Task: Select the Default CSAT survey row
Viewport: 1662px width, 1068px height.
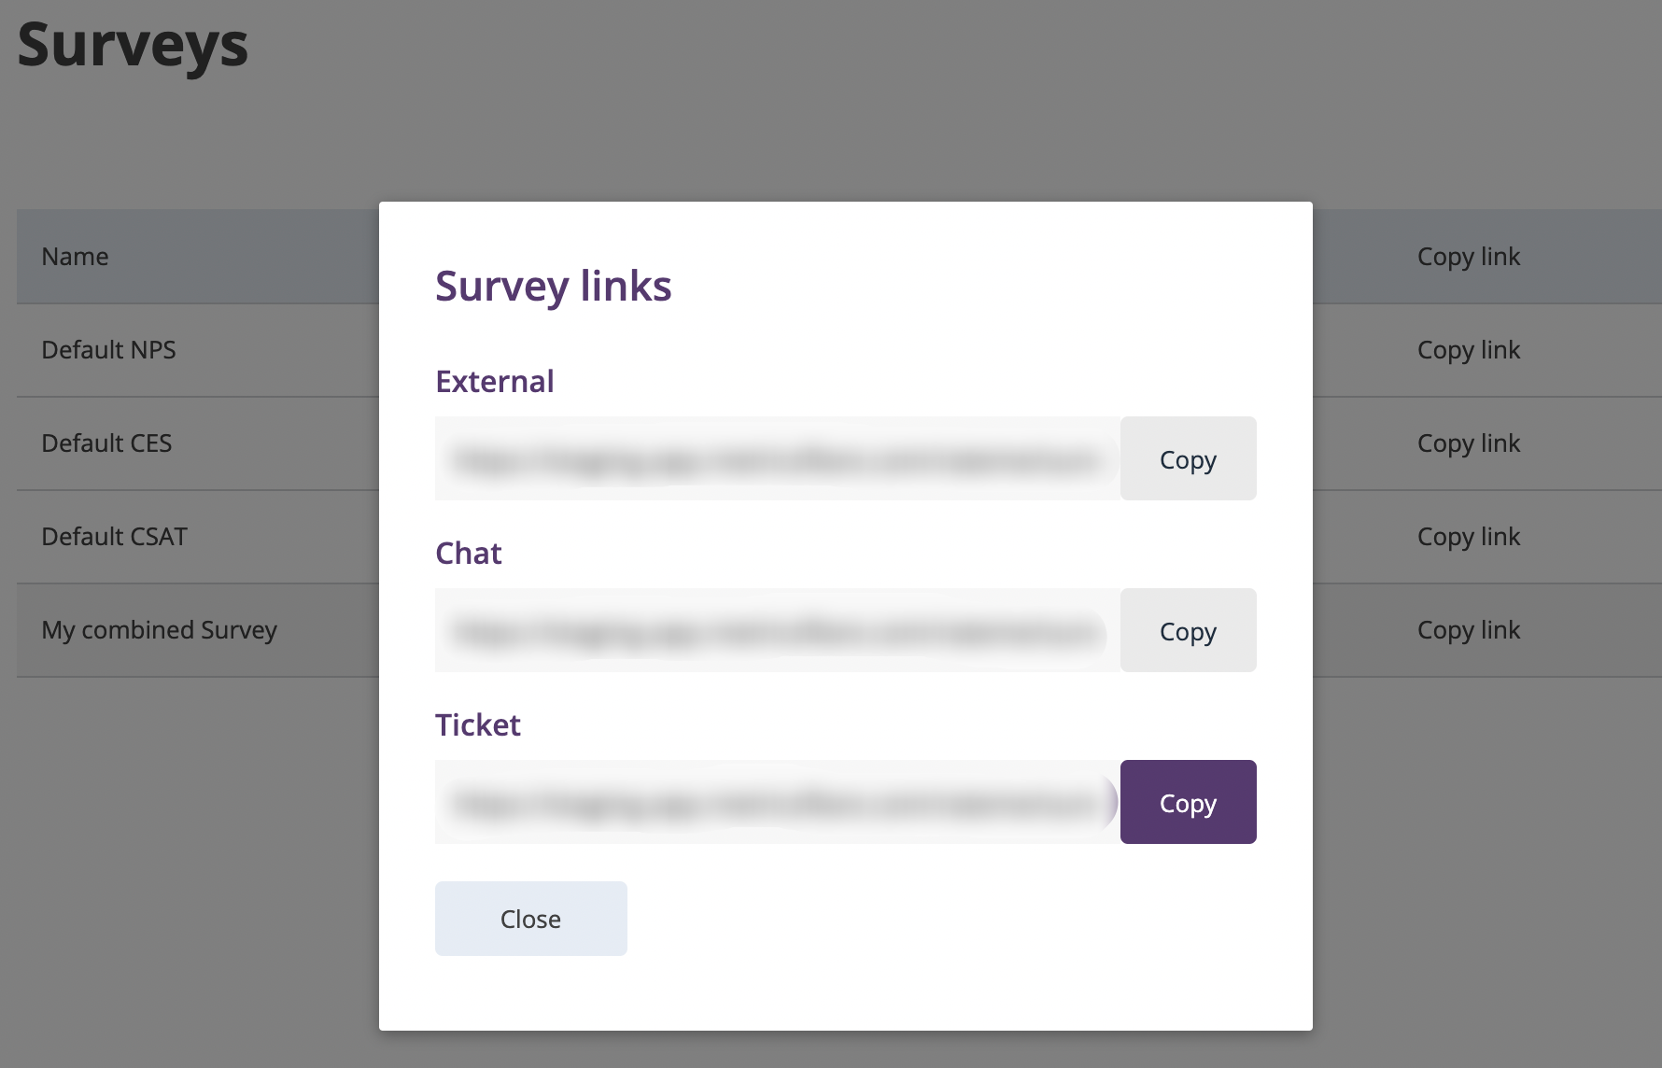Action: (x=114, y=537)
